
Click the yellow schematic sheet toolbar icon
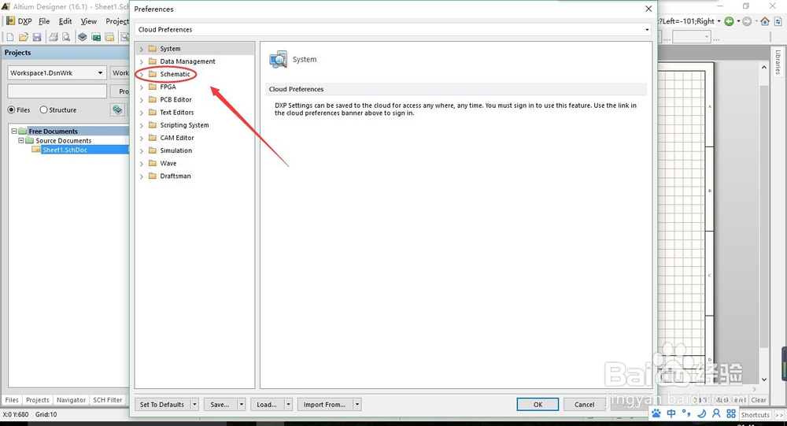(109, 37)
